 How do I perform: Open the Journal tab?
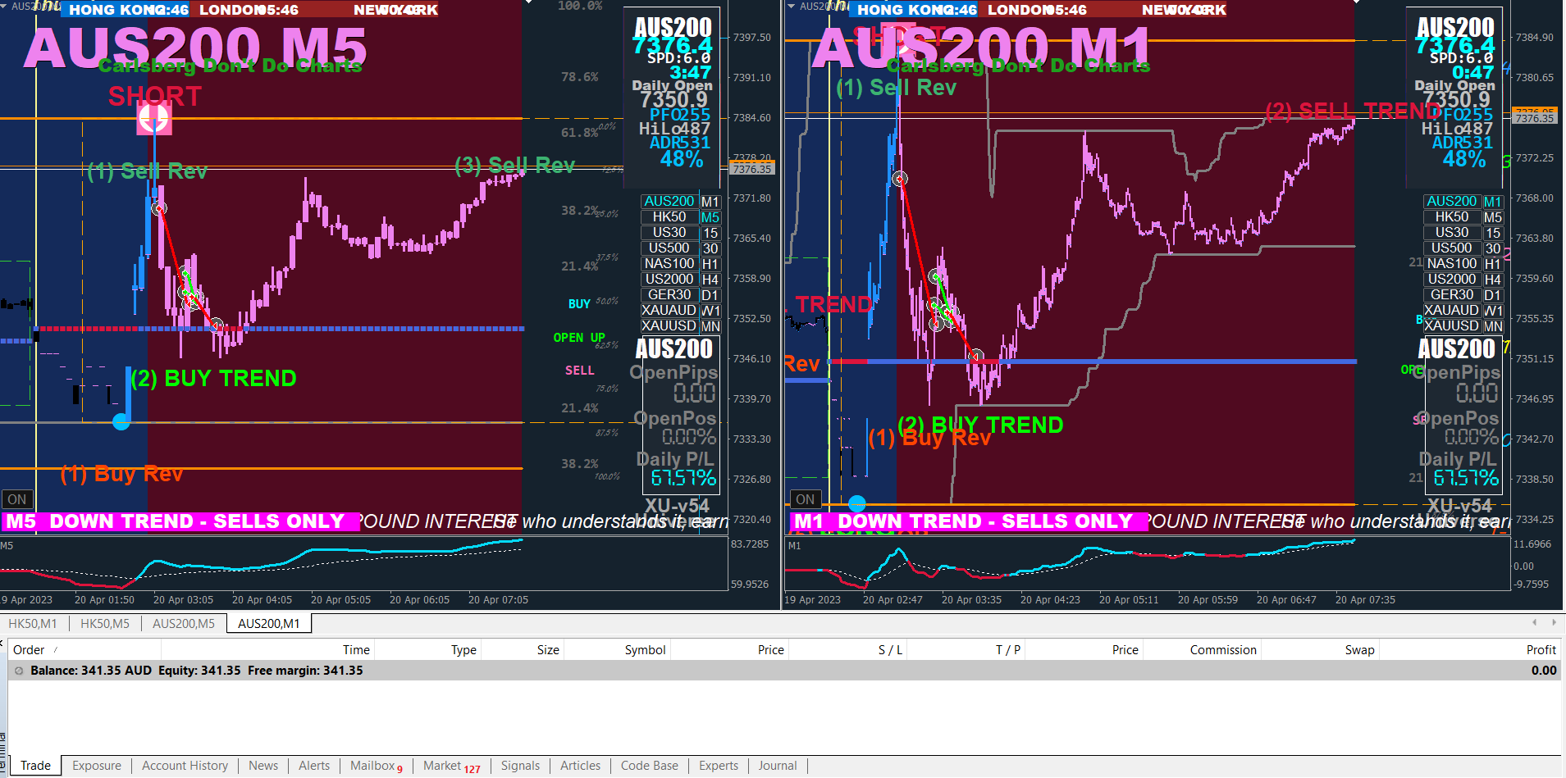click(778, 766)
